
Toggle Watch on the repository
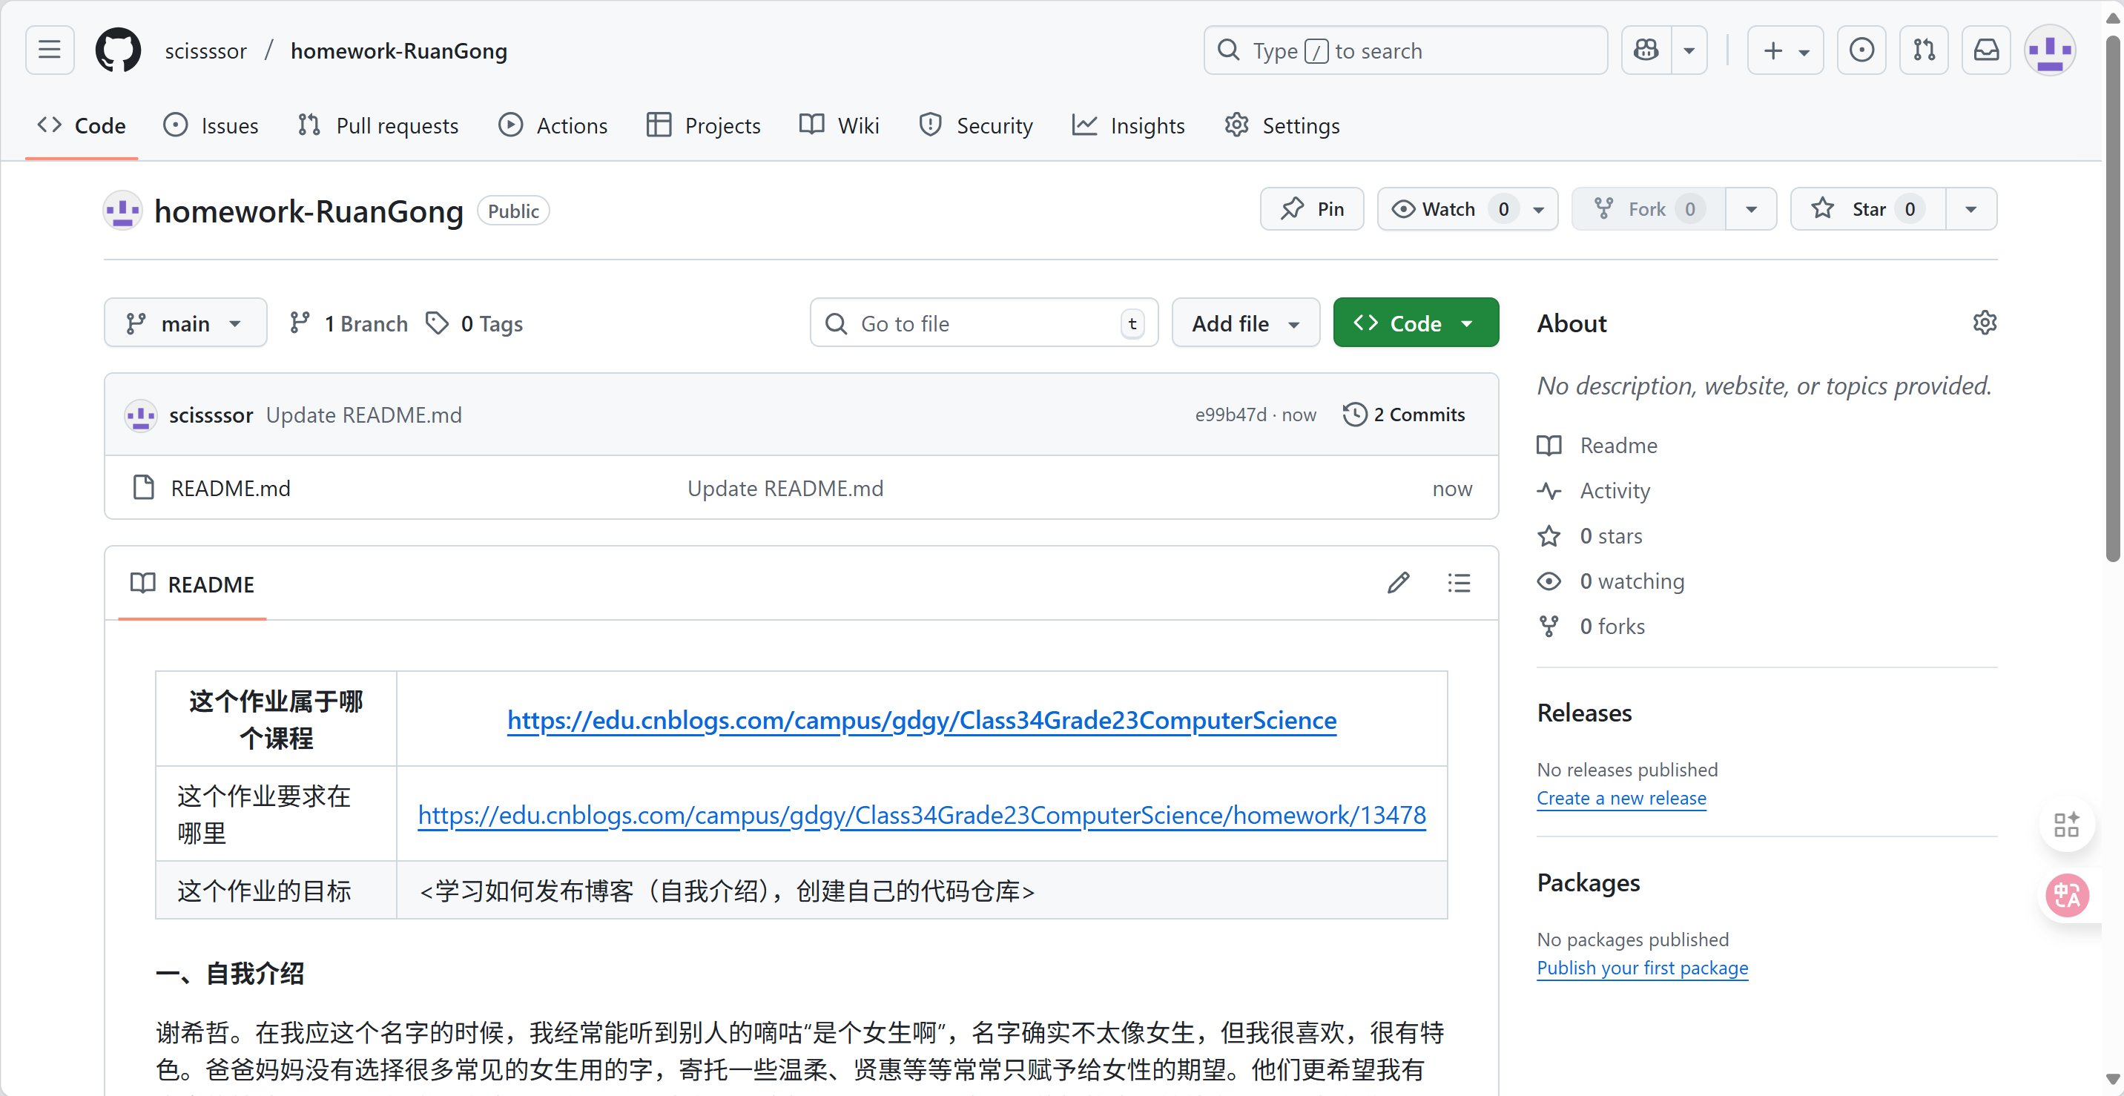1448,208
